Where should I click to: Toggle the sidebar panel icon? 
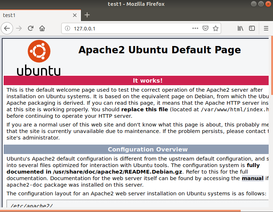coord(252,28)
